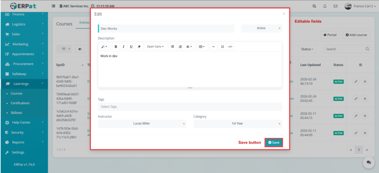Open the paragraph alignment menu

189,47
